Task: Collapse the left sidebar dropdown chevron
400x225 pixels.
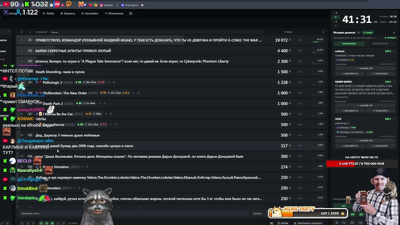Action: point(9,32)
